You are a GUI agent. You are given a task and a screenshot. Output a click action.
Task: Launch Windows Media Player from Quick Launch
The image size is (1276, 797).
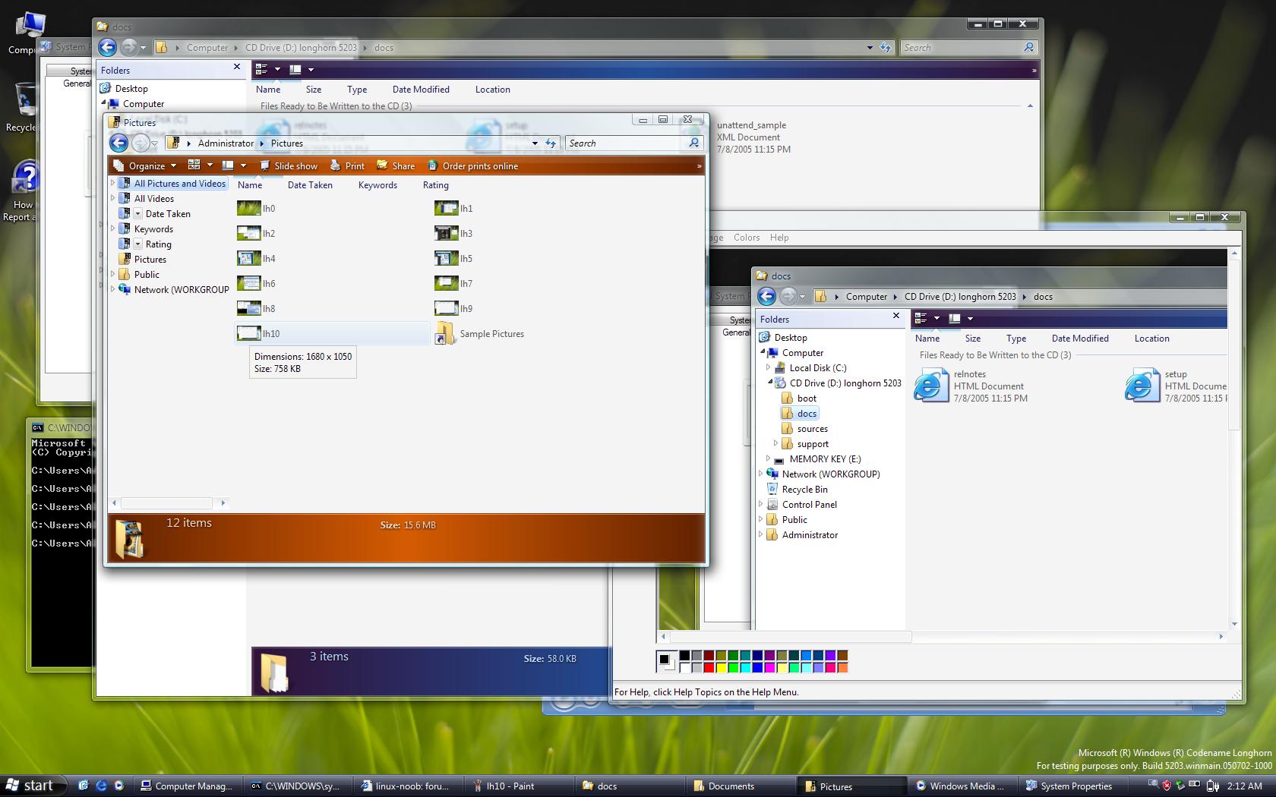119,786
